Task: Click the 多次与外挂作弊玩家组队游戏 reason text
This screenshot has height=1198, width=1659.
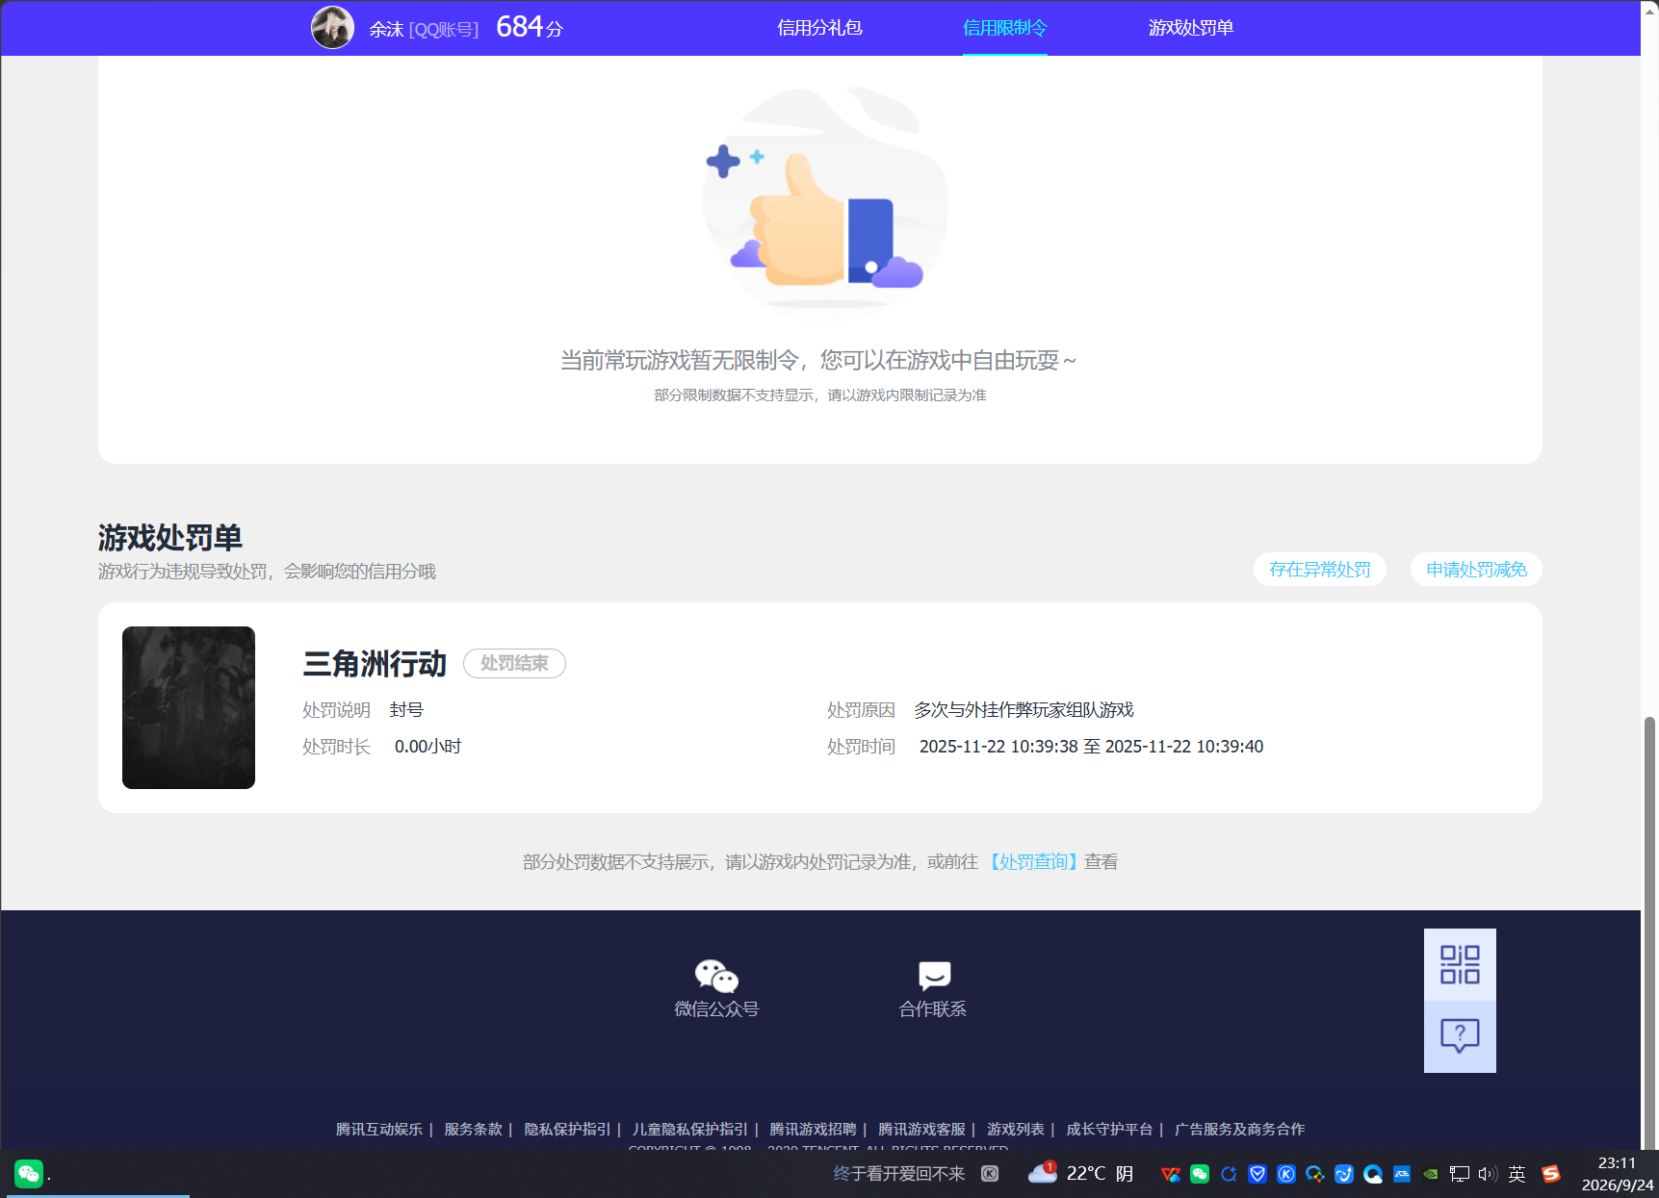Action: 1024,709
